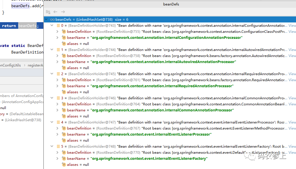Click field icon of beanName internalRequiredAnnotationProcessor

click(64, 86)
